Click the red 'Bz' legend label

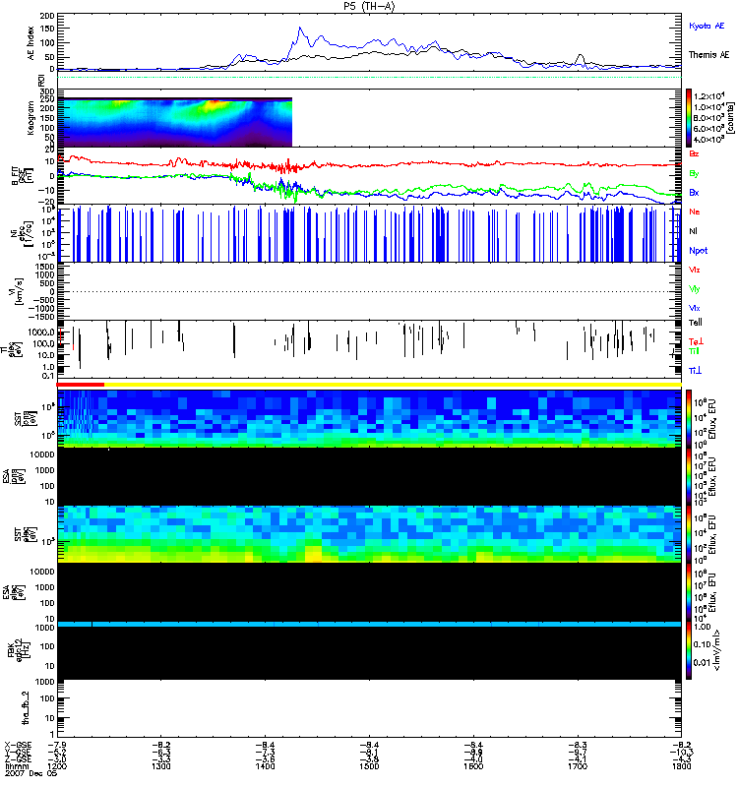[694, 153]
